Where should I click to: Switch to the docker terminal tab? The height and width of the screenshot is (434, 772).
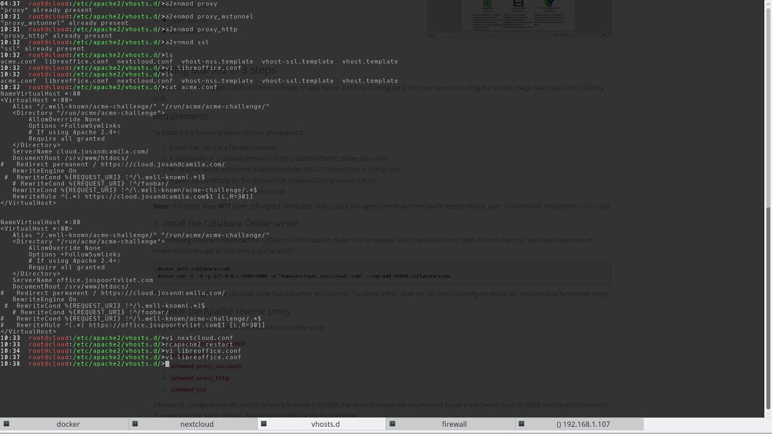pyautogui.click(x=65, y=424)
